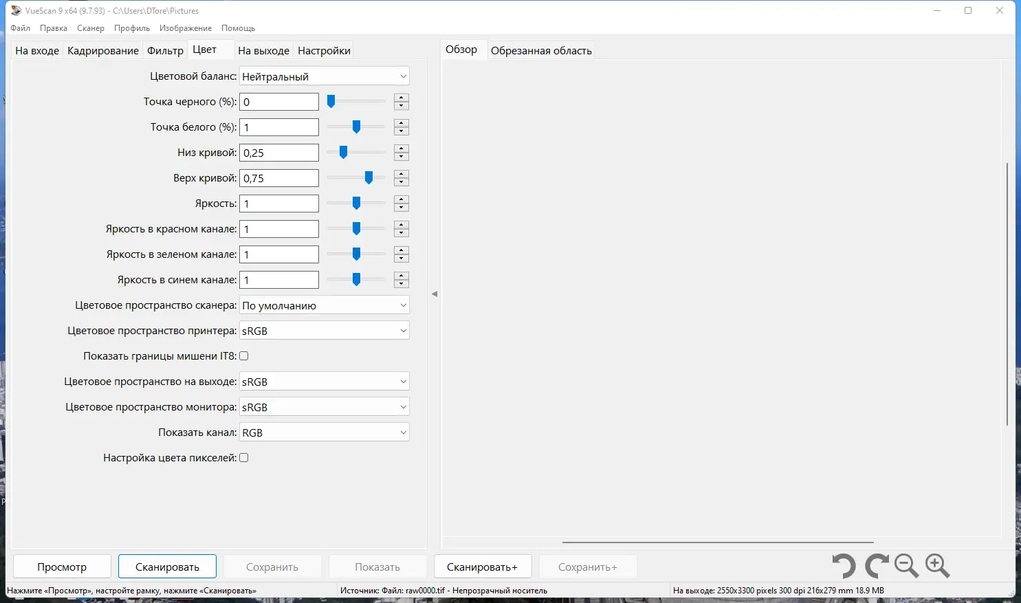Open the Показать канал dropdown

click(x=325, y=432)
